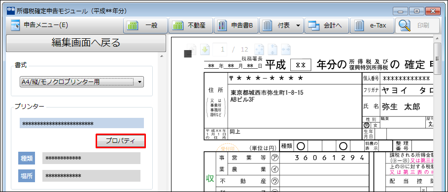
Task: Click the income value 3606129 4
Action: click(329, 158)
